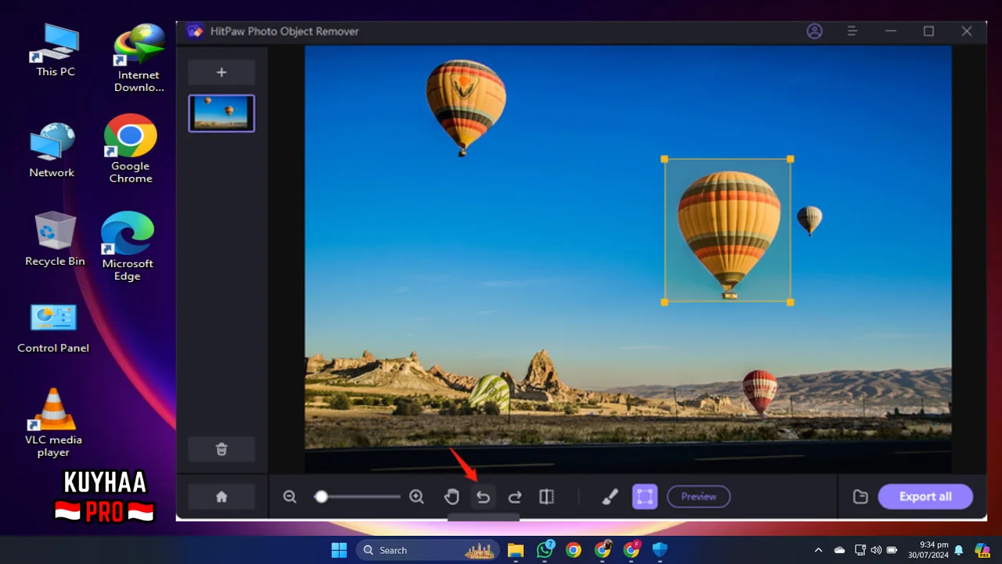Select VLC media player shortcut
The width and height of the screenshot is (1002, 564).
(x=53, y=423)
